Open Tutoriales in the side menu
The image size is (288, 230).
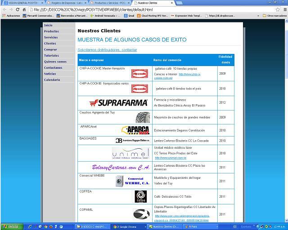click(x=51, y=56)
